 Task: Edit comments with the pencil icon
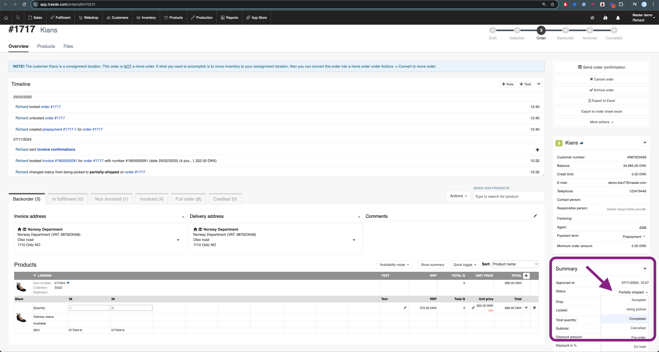tap(535, 216)
